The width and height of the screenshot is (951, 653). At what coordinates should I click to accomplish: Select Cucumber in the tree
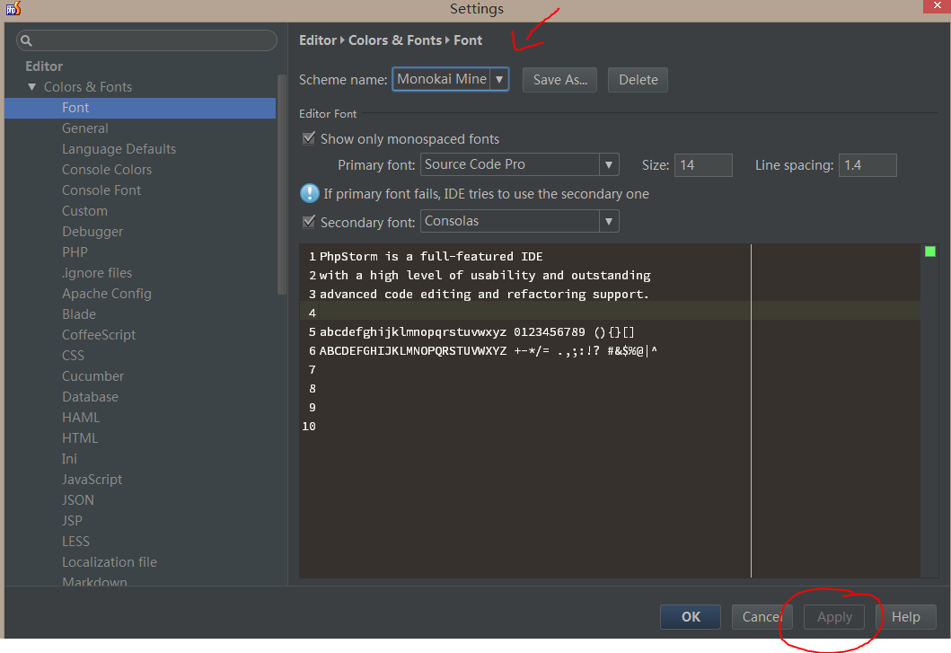tap(92, 376)
